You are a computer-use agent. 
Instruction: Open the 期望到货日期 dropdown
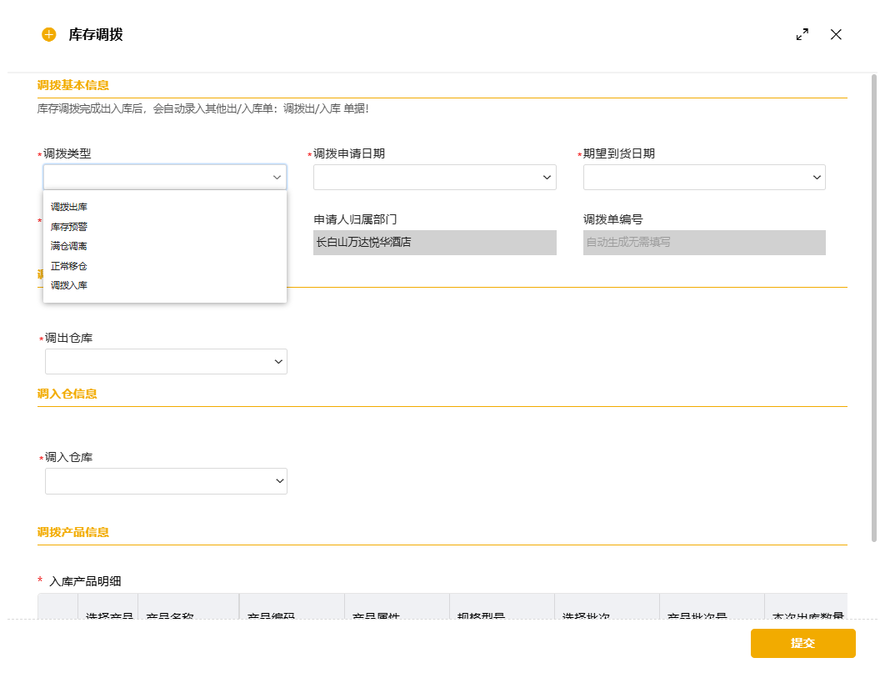click(x=704, y=177)
